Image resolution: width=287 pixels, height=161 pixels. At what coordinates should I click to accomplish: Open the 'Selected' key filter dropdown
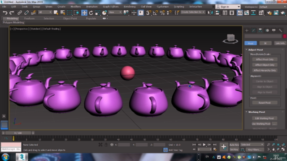coord(252,144)
